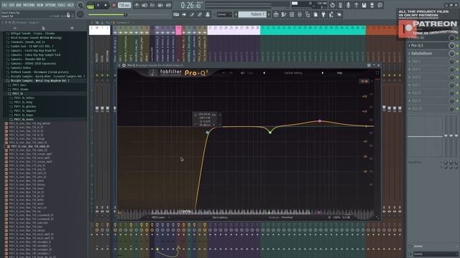This screenshot has height=258, width=460.
Task: Open the plugin picker plug icon
Action: pos(323,14)
